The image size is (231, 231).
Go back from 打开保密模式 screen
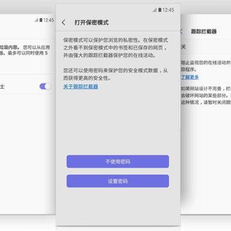coord(64,22)
